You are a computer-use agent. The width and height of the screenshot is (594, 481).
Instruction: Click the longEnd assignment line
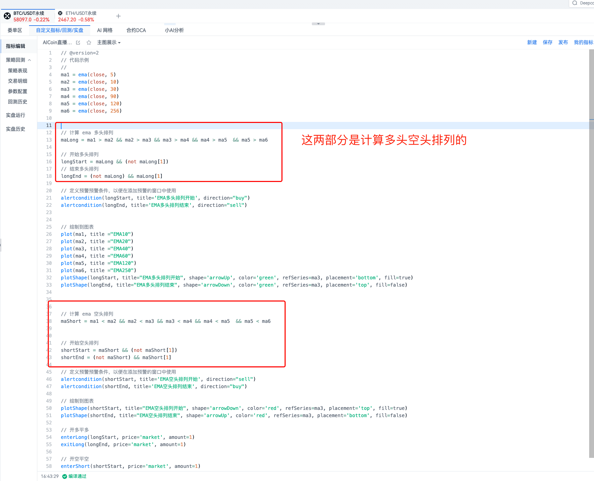(112, 176)
